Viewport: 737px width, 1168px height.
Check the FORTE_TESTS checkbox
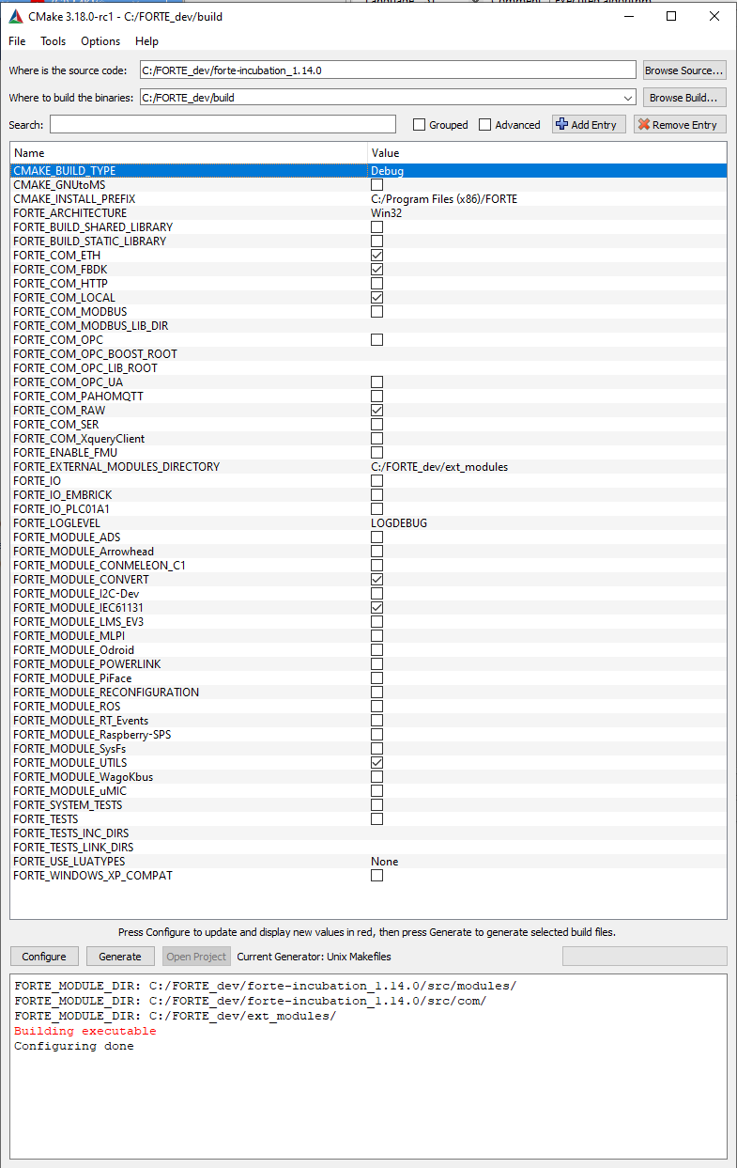376,818
